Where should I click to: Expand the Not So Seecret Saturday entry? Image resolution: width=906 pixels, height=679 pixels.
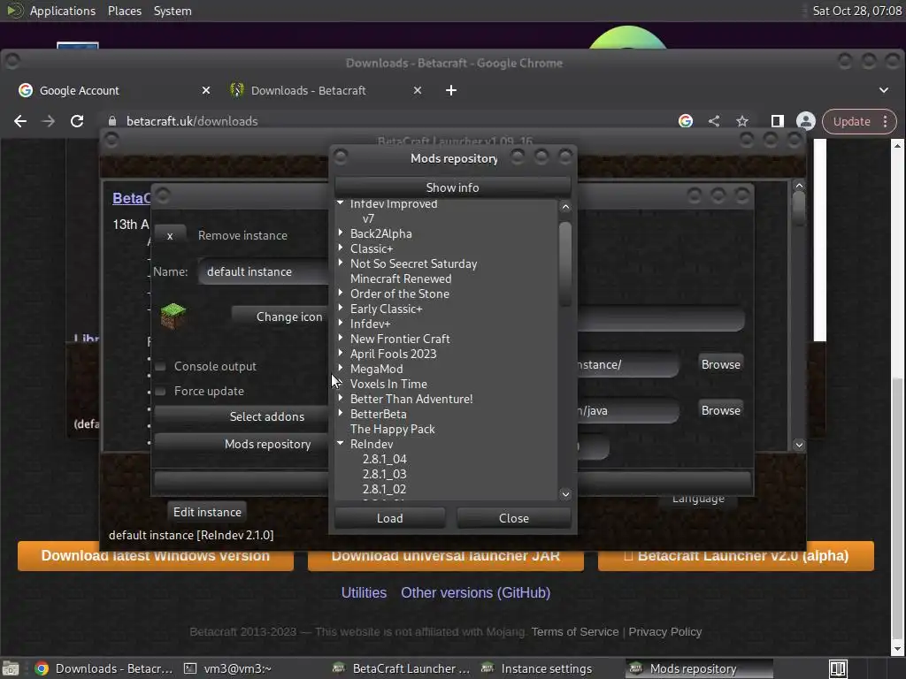pos(341,263)
